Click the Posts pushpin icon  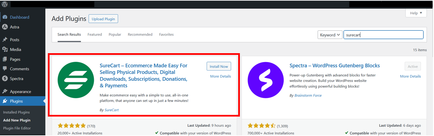tap(5, 40)
